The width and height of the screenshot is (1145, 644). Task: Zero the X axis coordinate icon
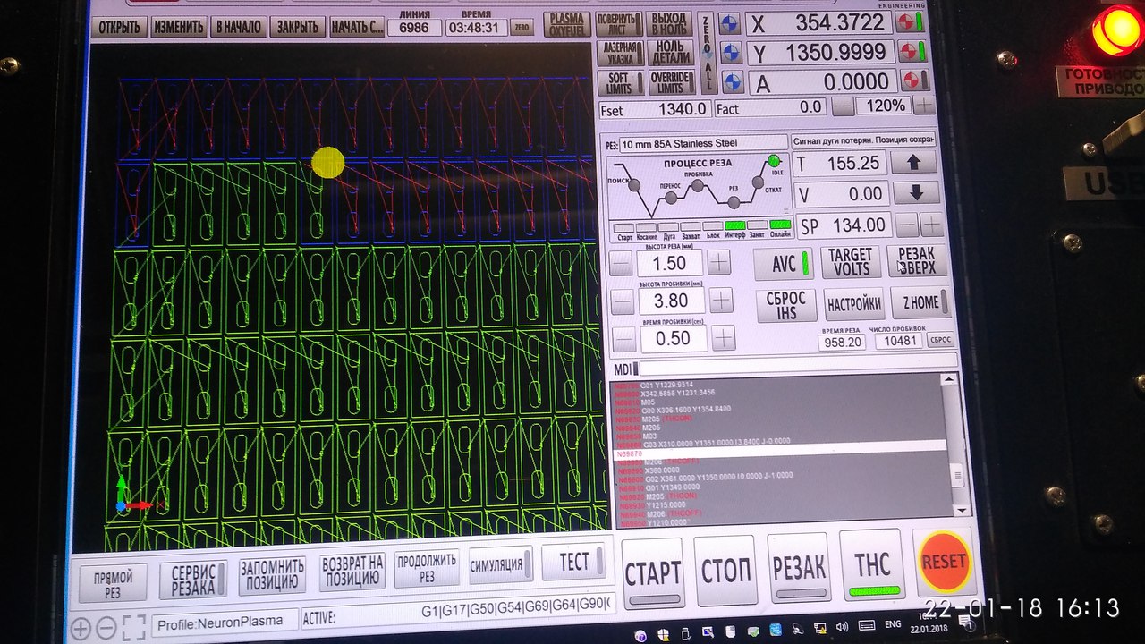tap(731, 23)
